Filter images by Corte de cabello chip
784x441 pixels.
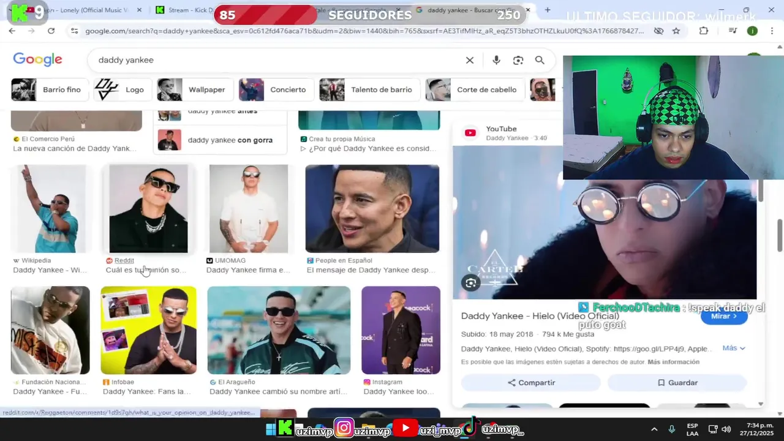point(475,89)
